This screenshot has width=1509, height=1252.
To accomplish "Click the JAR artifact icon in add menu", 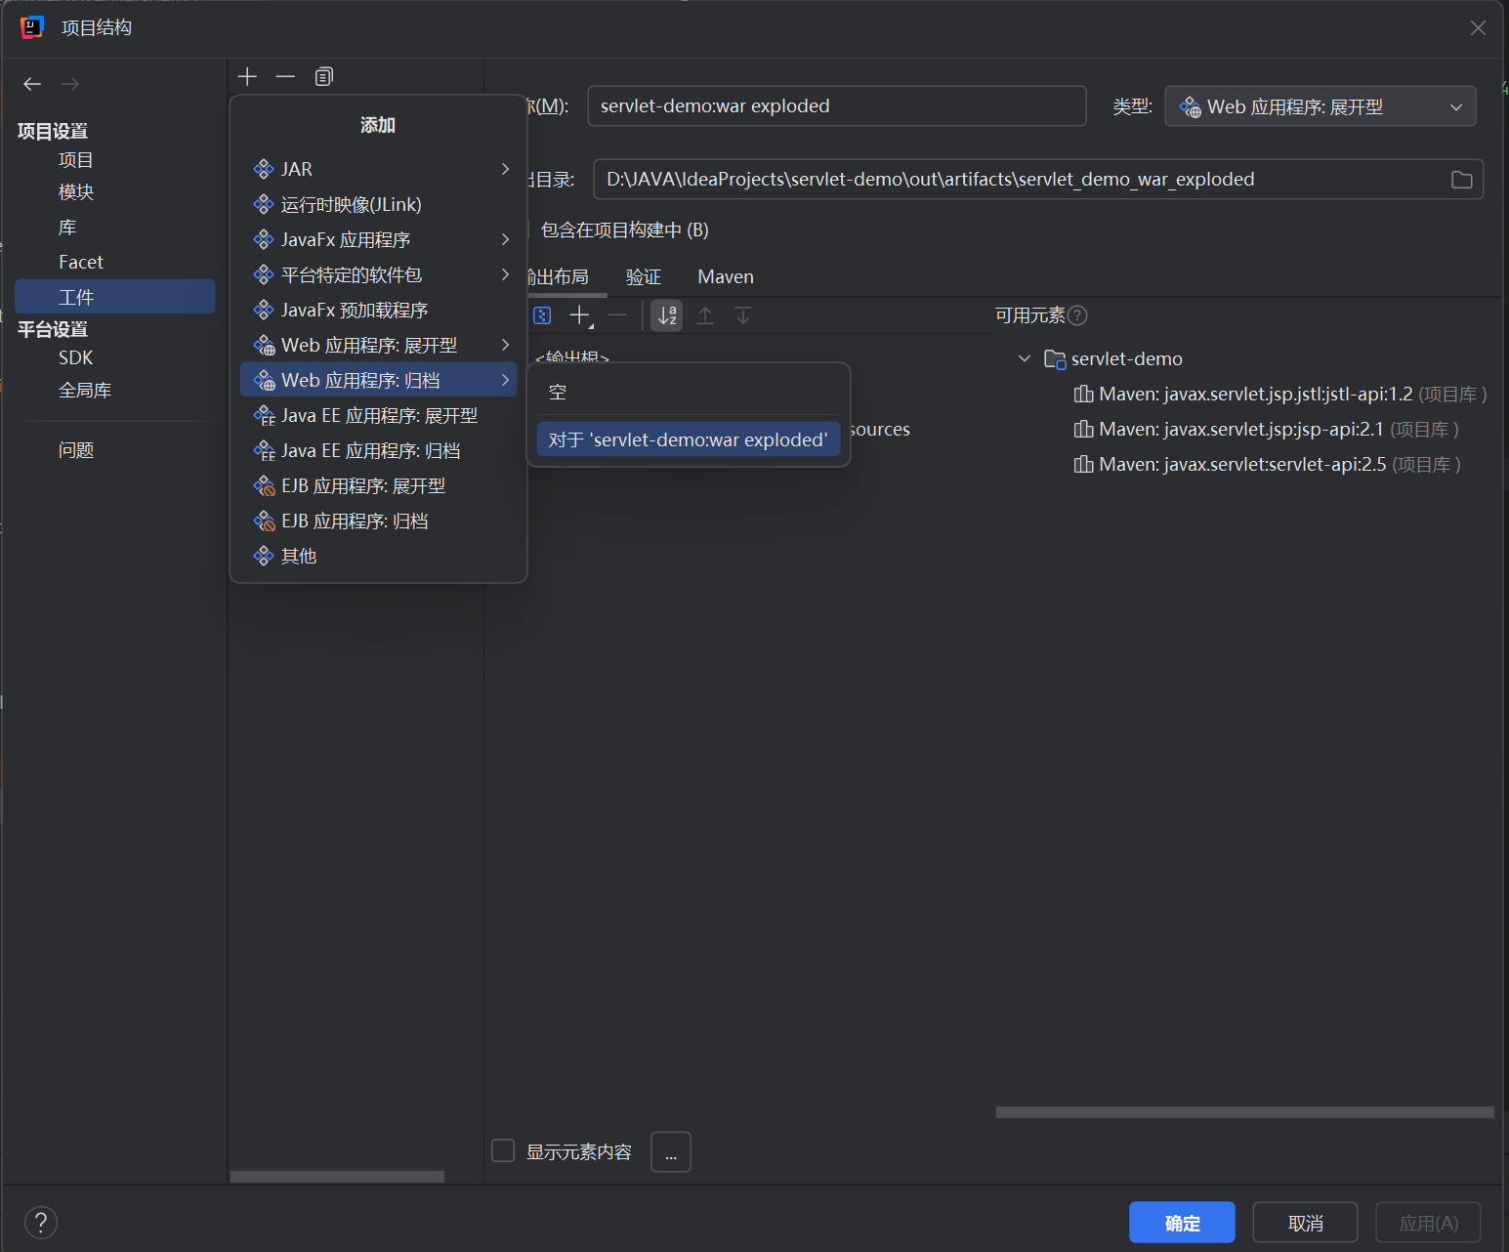I will (x=264, y=169).
